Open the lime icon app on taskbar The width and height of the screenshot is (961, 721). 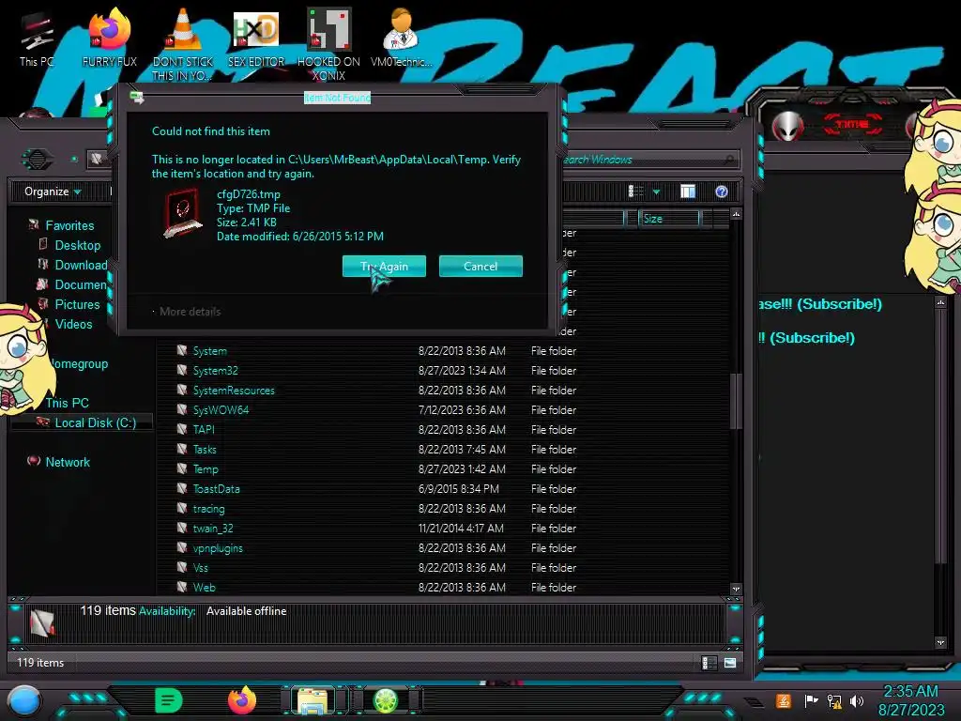coord(386,700)
